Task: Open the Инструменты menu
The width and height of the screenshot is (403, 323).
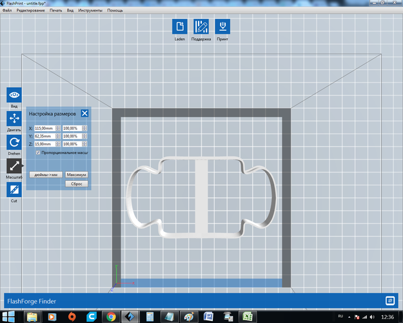Action: click(90, 10)
